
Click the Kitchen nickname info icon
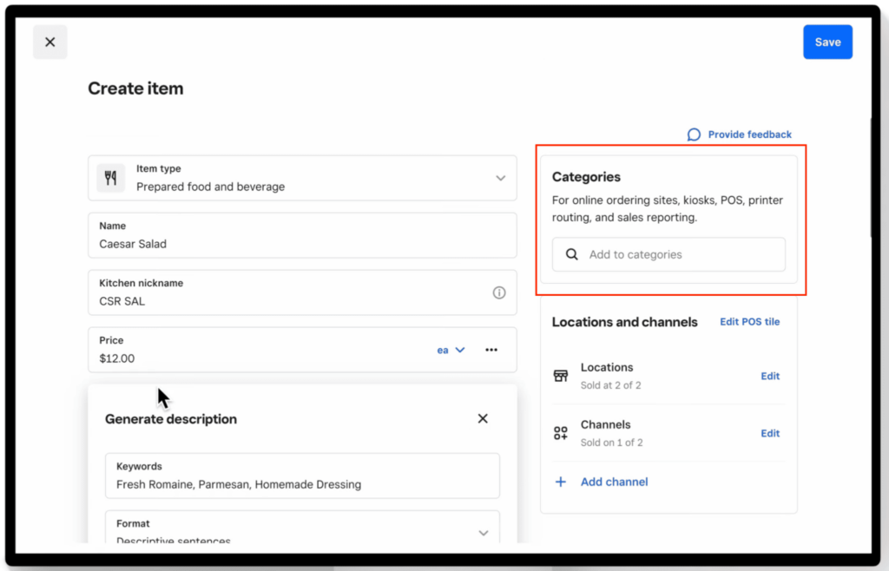[499, 292]
